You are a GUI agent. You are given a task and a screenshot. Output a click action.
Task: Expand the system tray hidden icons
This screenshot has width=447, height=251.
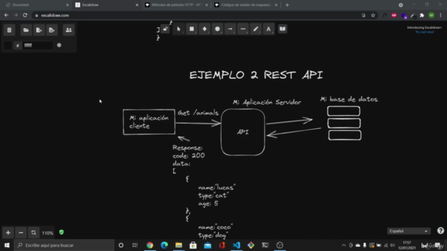click(344, 245)
